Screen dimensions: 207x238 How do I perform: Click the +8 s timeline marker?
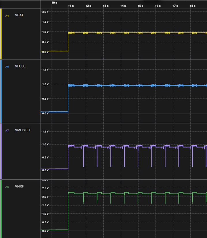pyautogui.click(x=192, y=6)
